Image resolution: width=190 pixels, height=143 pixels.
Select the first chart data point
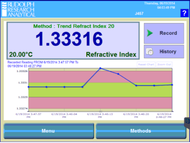click(x=29, y=87)
